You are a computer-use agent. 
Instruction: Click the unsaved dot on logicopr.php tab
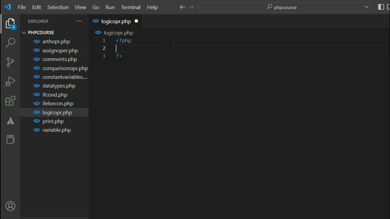[136, 21]
